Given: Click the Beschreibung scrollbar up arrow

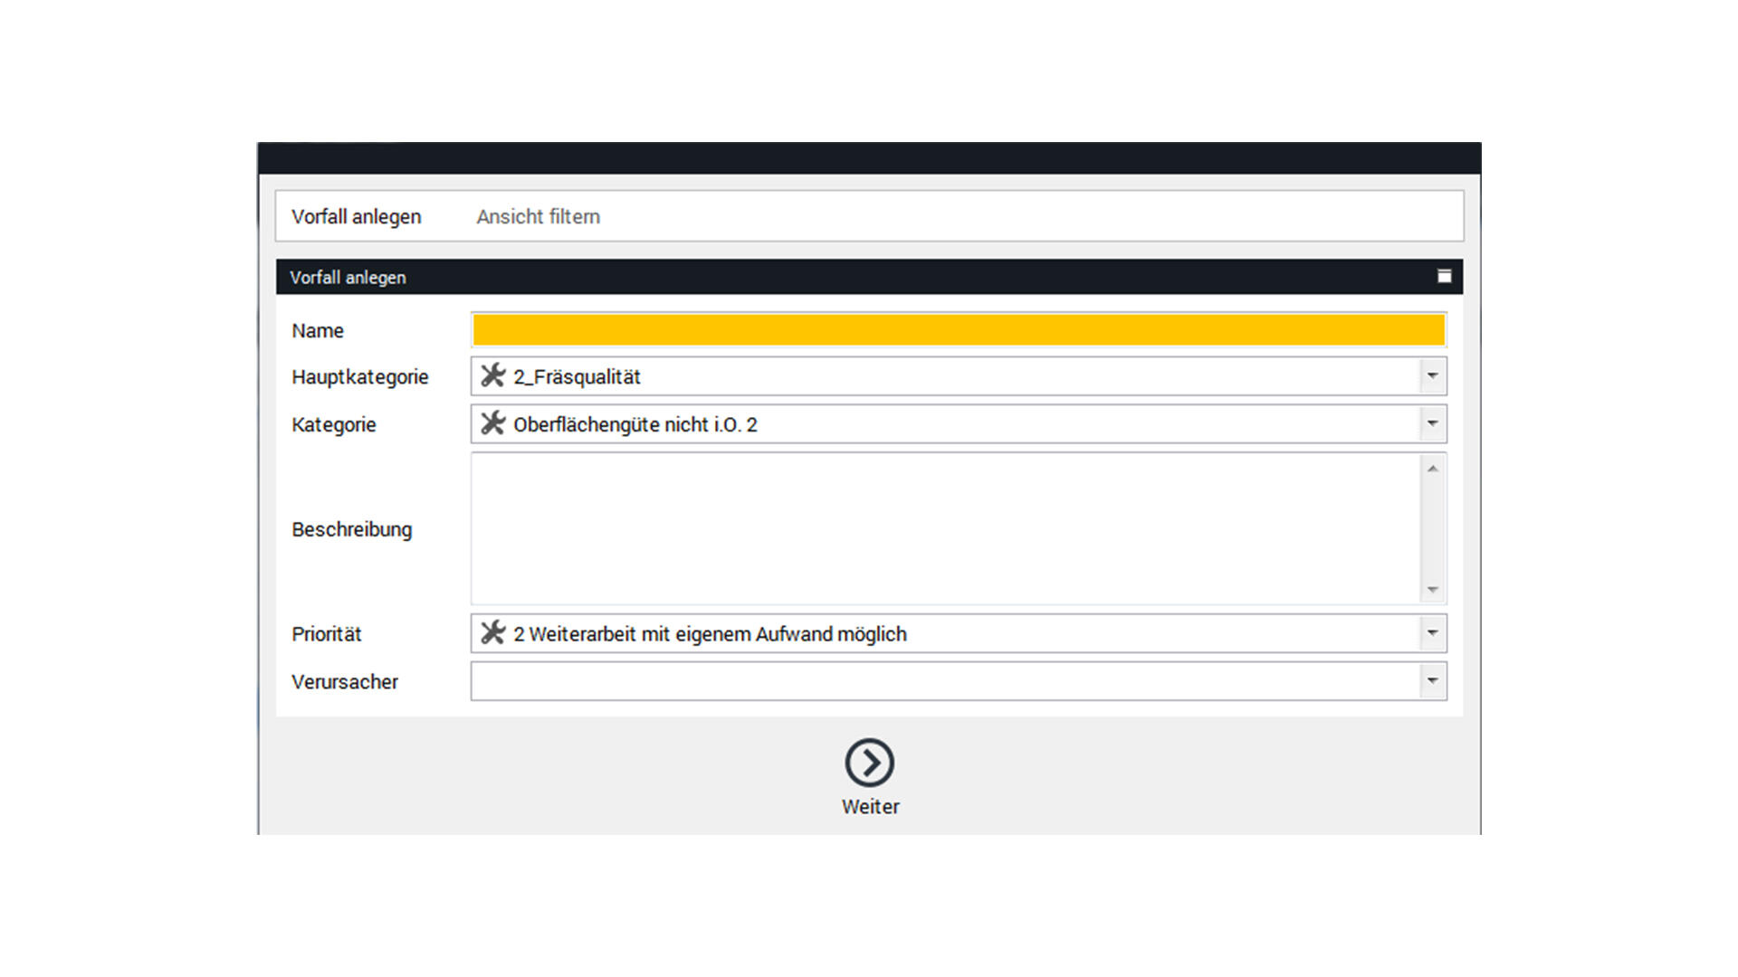Looking at the screenshot, I should tap(1432, 468).
